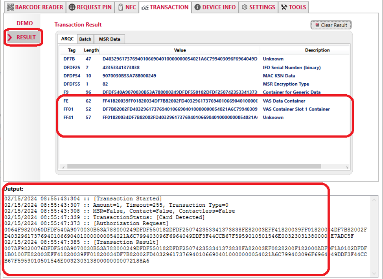Select DEMO in the side menu

(x=24, y=23)
